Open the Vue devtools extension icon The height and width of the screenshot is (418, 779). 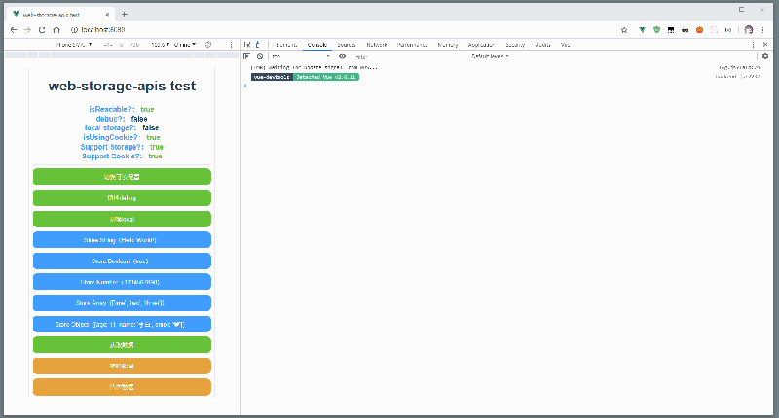click(642, 30)
